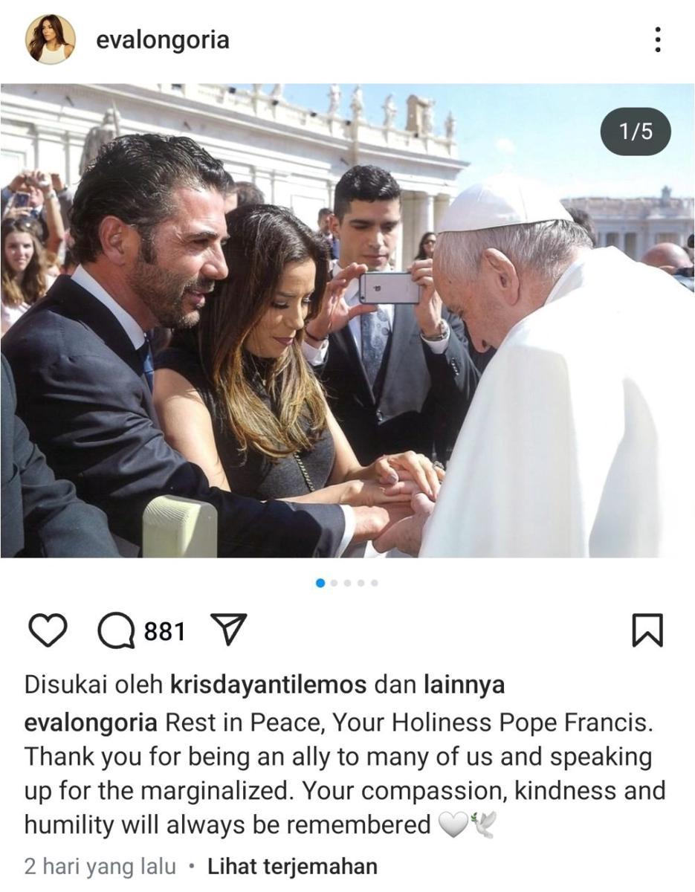
Task: Jump to the fourth carousel dot
Action: 361,583
